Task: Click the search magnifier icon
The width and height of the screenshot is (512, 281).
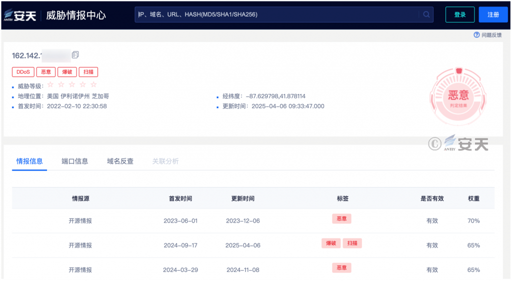Action: [426, 14]
